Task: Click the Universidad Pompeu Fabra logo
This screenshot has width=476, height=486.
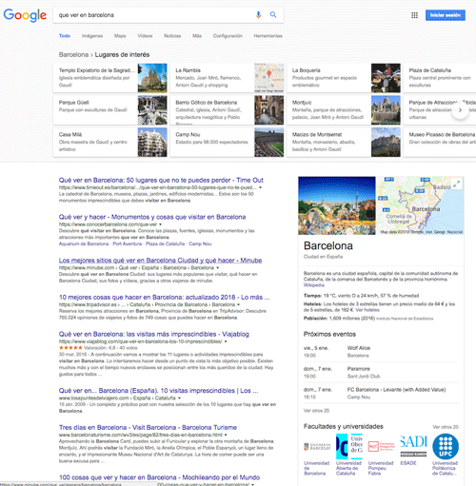Action: click(382, 446)
